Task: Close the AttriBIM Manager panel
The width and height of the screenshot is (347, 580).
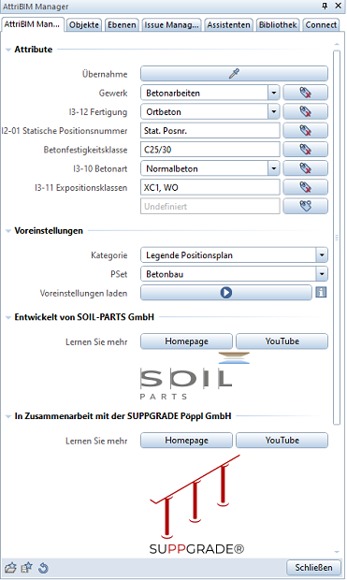Action: tap(339, 6)
